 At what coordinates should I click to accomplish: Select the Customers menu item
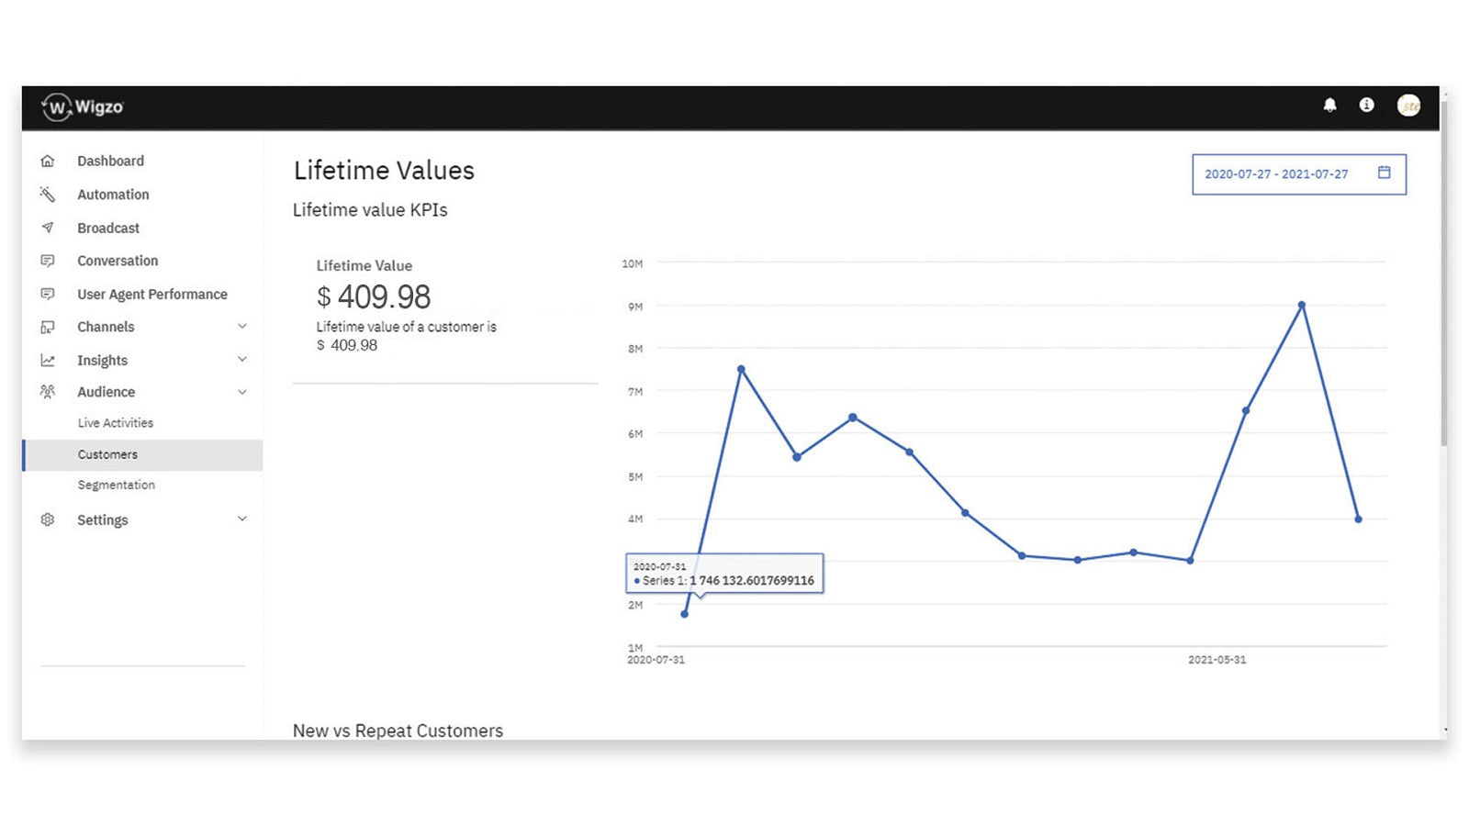[107, 454]
